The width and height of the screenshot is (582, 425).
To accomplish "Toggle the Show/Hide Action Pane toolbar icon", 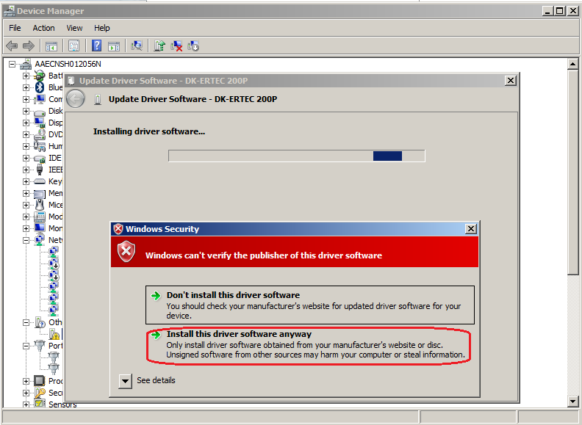I will [114, 46].
